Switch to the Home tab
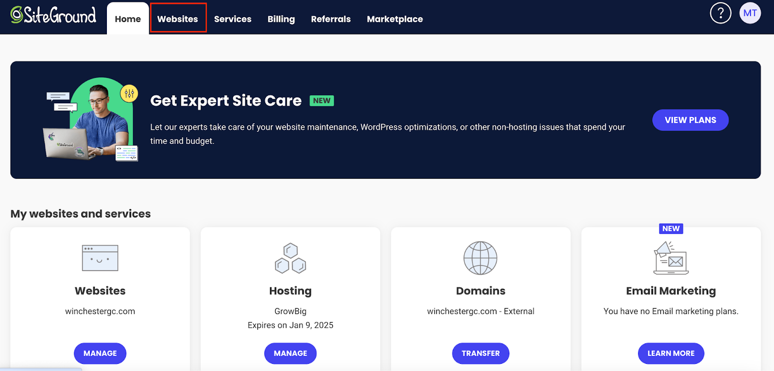 coord(128,19)
